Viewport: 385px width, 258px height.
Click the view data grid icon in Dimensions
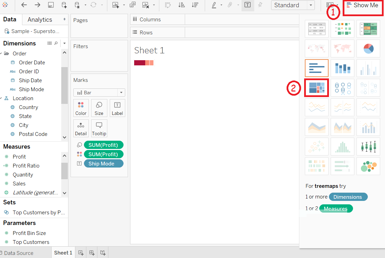(x=49, y=43)
